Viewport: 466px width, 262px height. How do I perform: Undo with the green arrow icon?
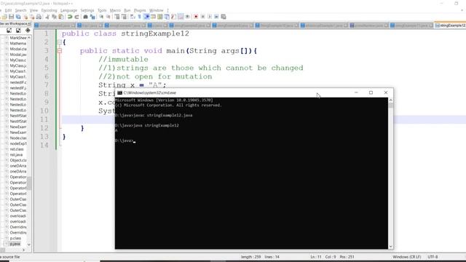(x=70, y=17)
